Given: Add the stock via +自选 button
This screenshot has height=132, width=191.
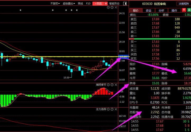Looking at the screenshot, I should (98, 4).
